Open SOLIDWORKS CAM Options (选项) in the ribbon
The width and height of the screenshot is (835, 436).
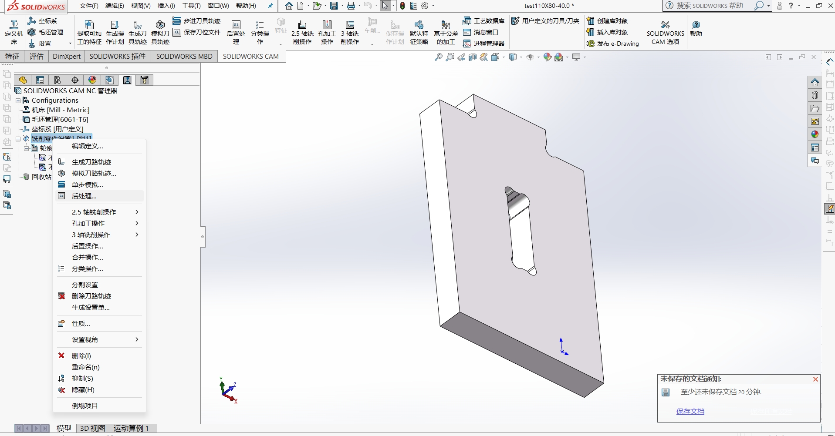(666, 33)
